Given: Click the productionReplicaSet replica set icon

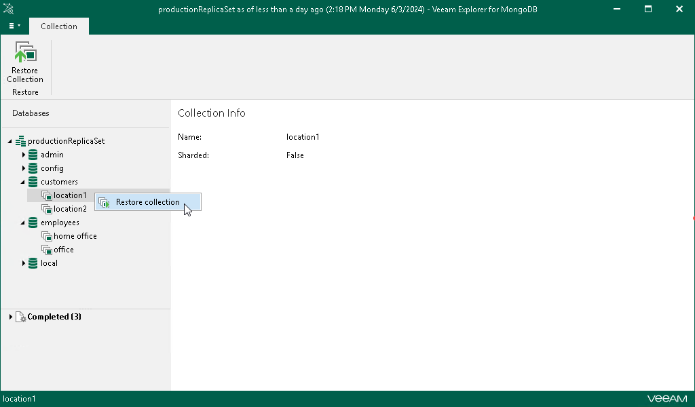Looking at the screenshot, I should (x=20, y=141).
